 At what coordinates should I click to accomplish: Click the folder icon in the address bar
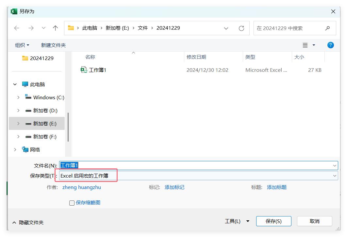71,28
